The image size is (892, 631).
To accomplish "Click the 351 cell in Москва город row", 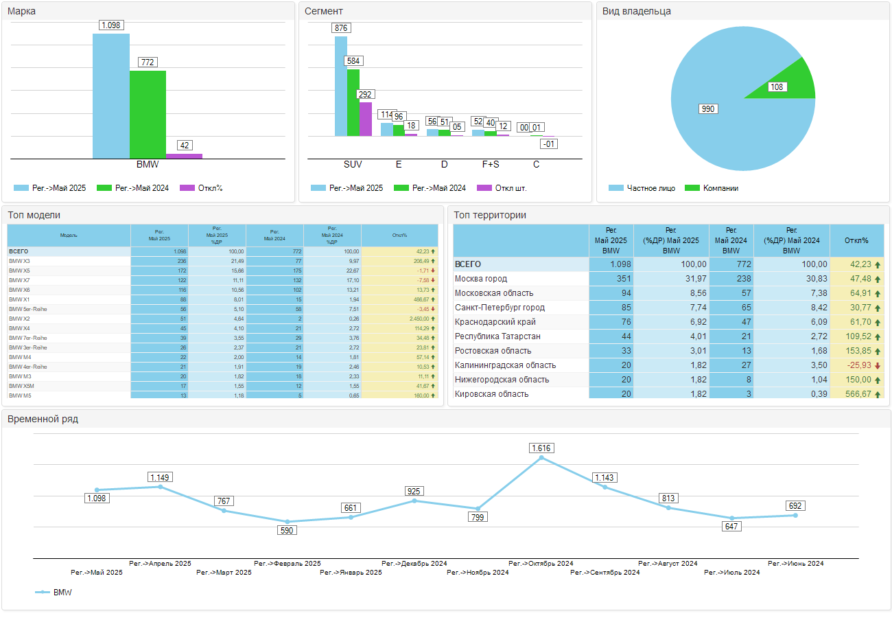I will 611,279.
